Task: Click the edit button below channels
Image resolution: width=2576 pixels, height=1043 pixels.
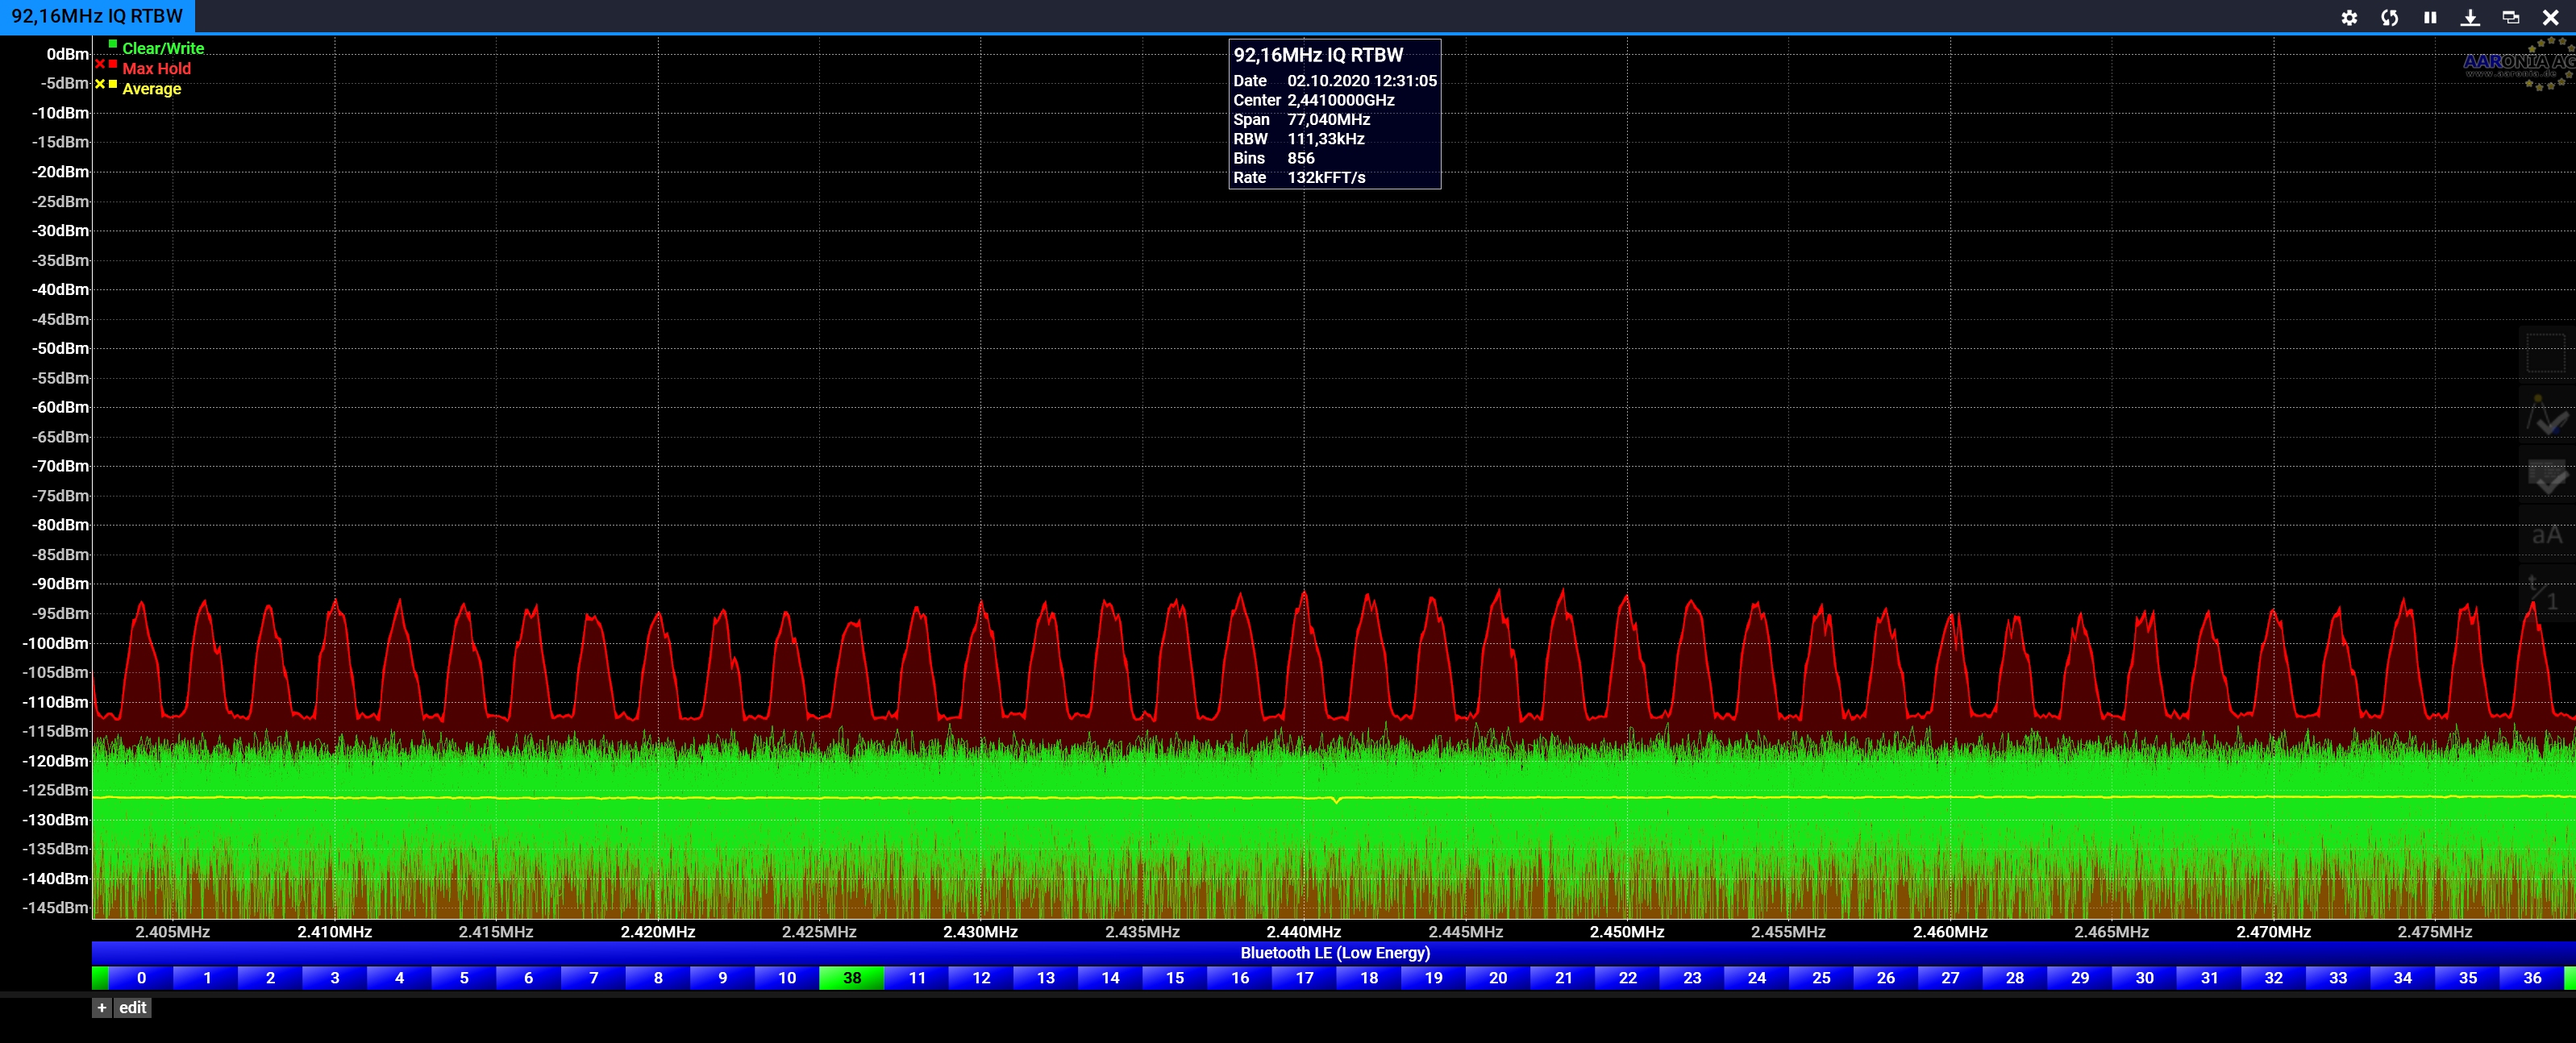Action: tap(132, 1008)
